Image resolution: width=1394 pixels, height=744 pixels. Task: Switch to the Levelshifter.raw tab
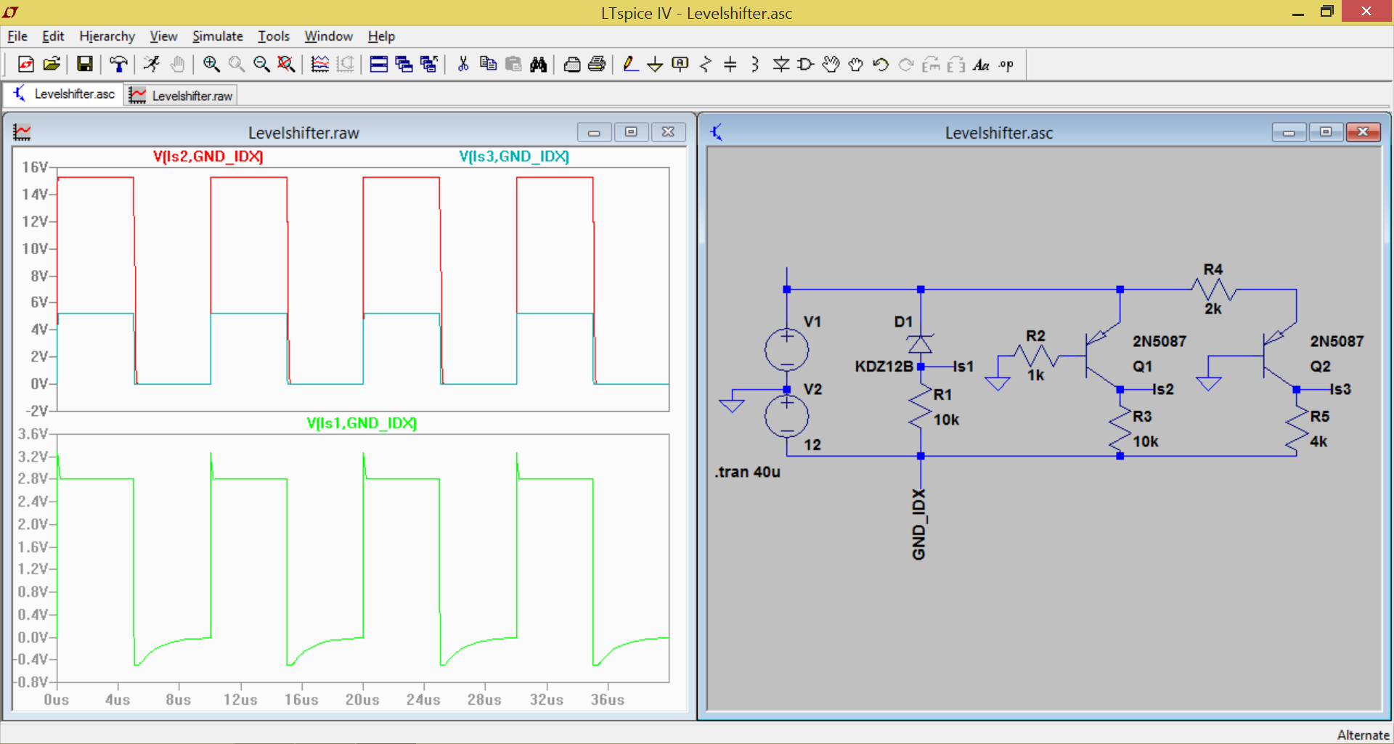[x=181, y=95]
